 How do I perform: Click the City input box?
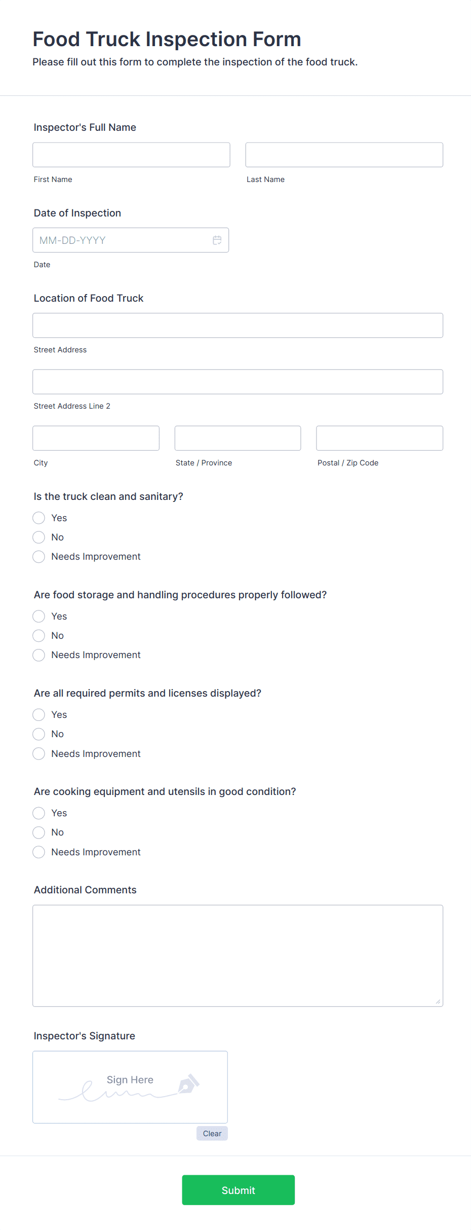96,438
